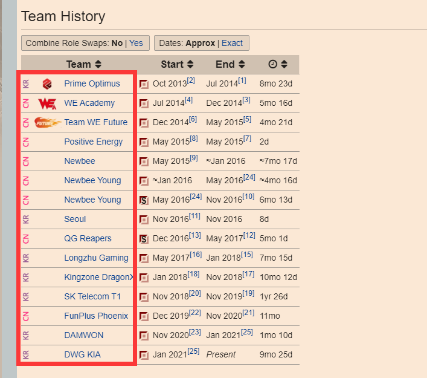
Task: Sort table by Start column arrows
Action: (190, 64)
